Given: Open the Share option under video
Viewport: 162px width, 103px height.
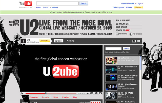Looking at the screenshot, I should click(x=56, y=97).
